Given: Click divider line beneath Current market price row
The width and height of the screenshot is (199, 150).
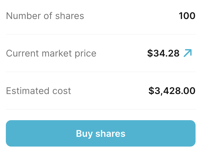Looking at the screenshot, I should click(x=100, y=72).
